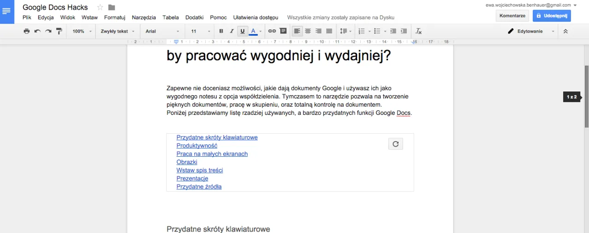
Task: Follow the Przydatne skróty klawiaturowe link
Action: coord(217,137)
